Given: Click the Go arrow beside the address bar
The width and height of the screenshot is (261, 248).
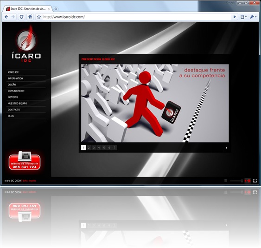Looking at the screenshot, I should click(x=235, y=17).
